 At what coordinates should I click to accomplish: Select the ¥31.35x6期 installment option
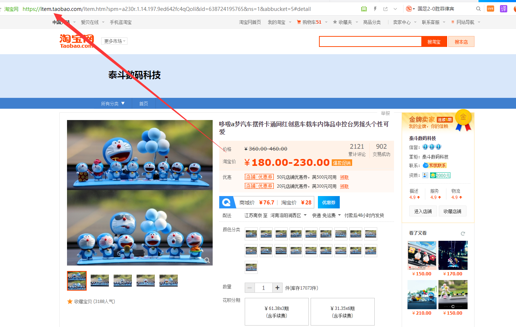tap(343, 312)
